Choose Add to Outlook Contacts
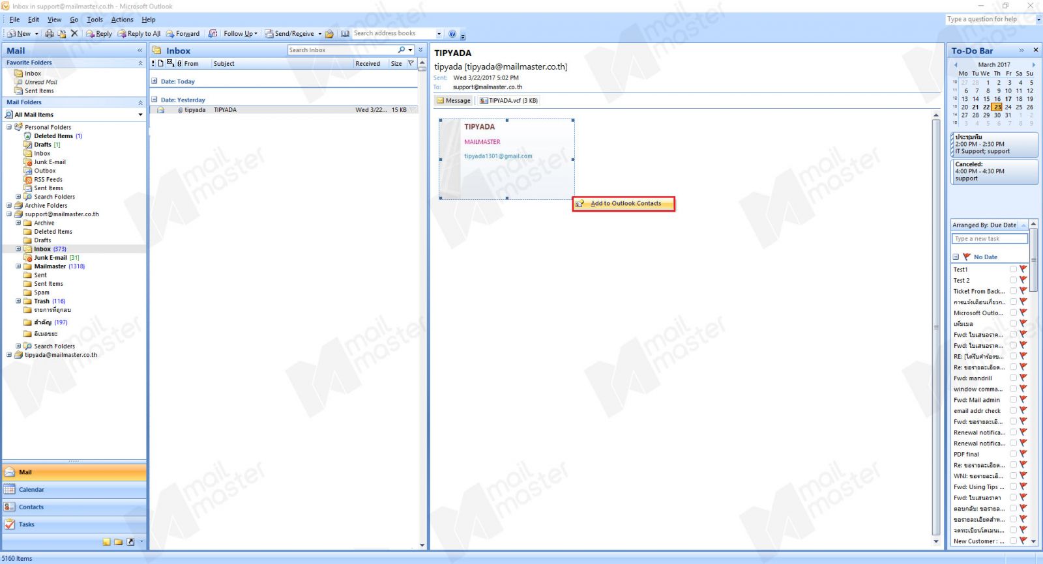Viewport: 1043px width, 564px height. tap(624, 204)
